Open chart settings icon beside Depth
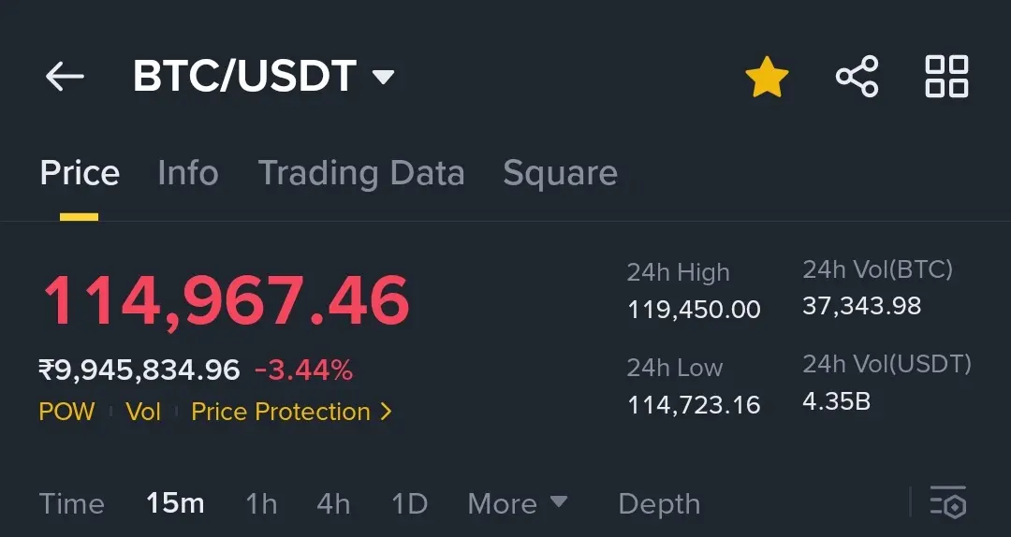Screen dimensions: 1011x537 [947, 502]
